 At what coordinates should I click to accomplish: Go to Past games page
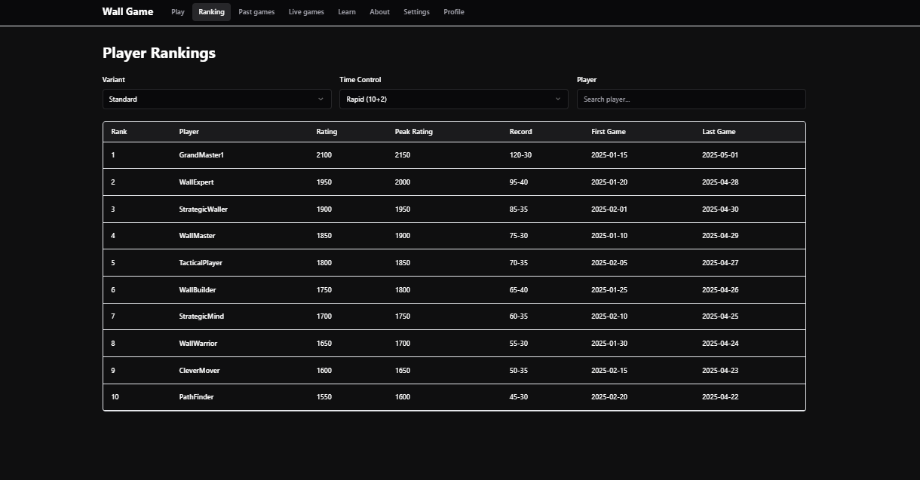(256, 12)
